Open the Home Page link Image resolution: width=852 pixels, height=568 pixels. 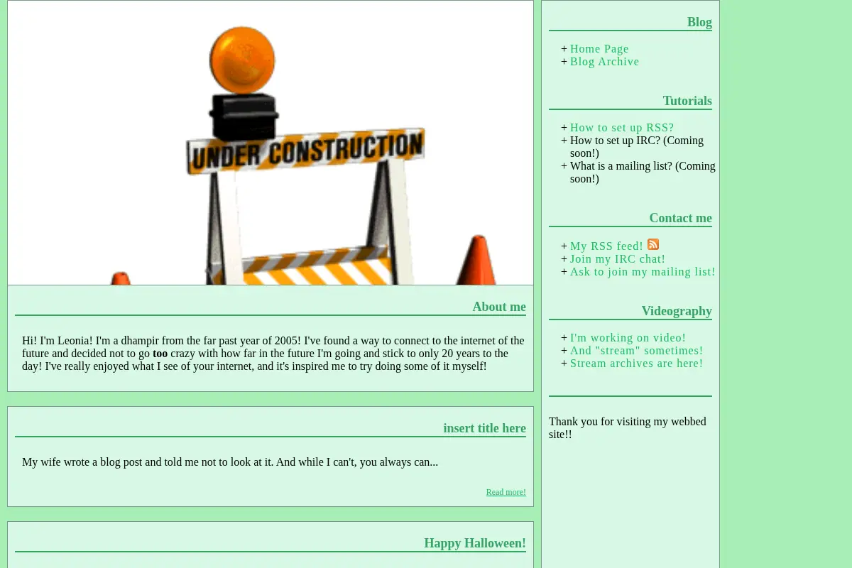click(599, 49)
